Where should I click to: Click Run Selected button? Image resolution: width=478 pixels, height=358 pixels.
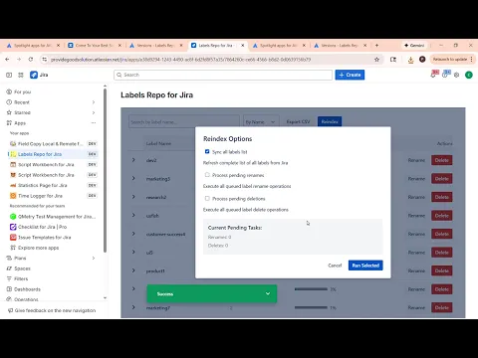(365, 266)
